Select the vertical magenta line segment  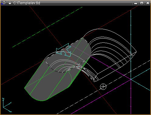point(131,97)
